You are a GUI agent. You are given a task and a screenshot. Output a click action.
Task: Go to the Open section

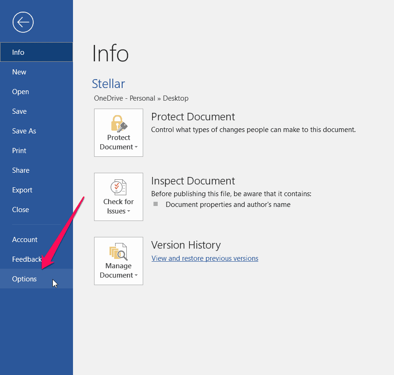(21, 92)
